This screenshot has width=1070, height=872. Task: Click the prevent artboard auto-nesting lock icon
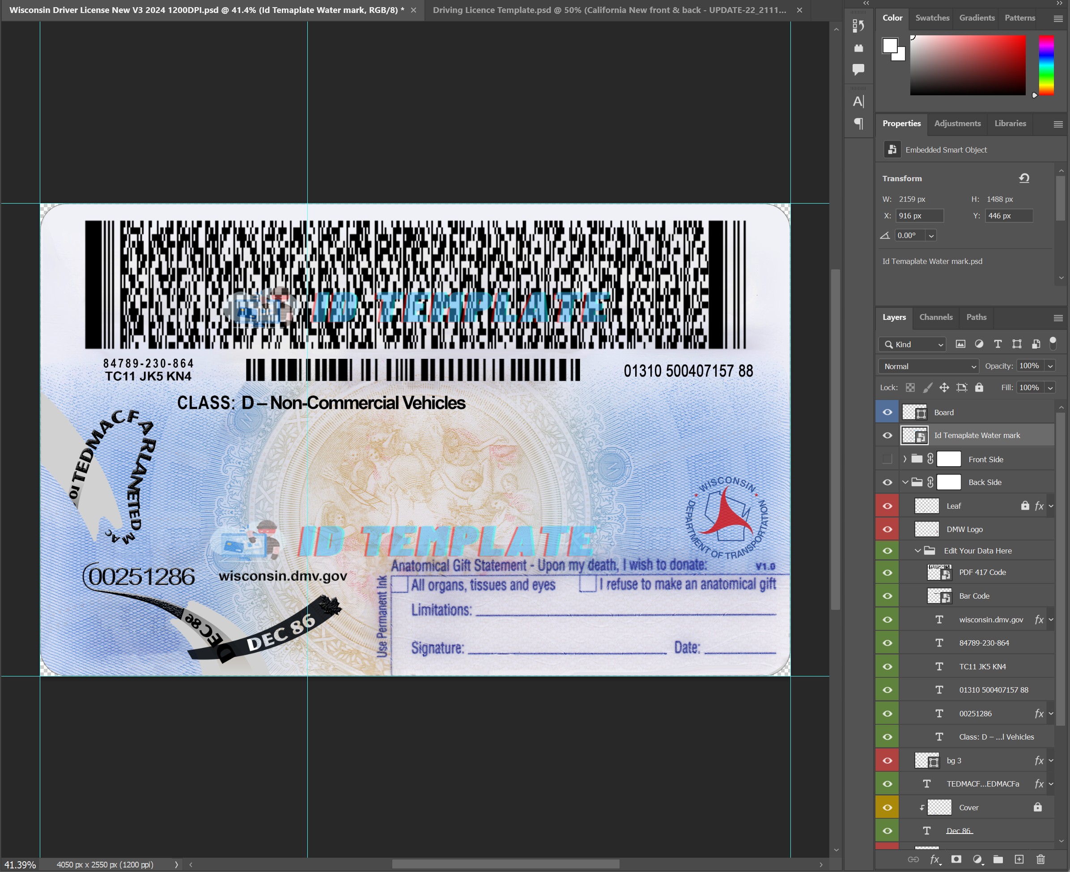pyautogui.click(x=962, y=387)
